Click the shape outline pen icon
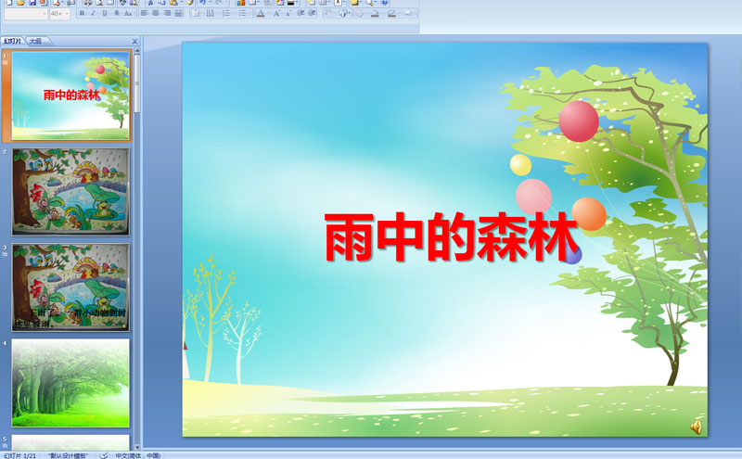Viewport: 742px width, 459px height. (391, 13)
